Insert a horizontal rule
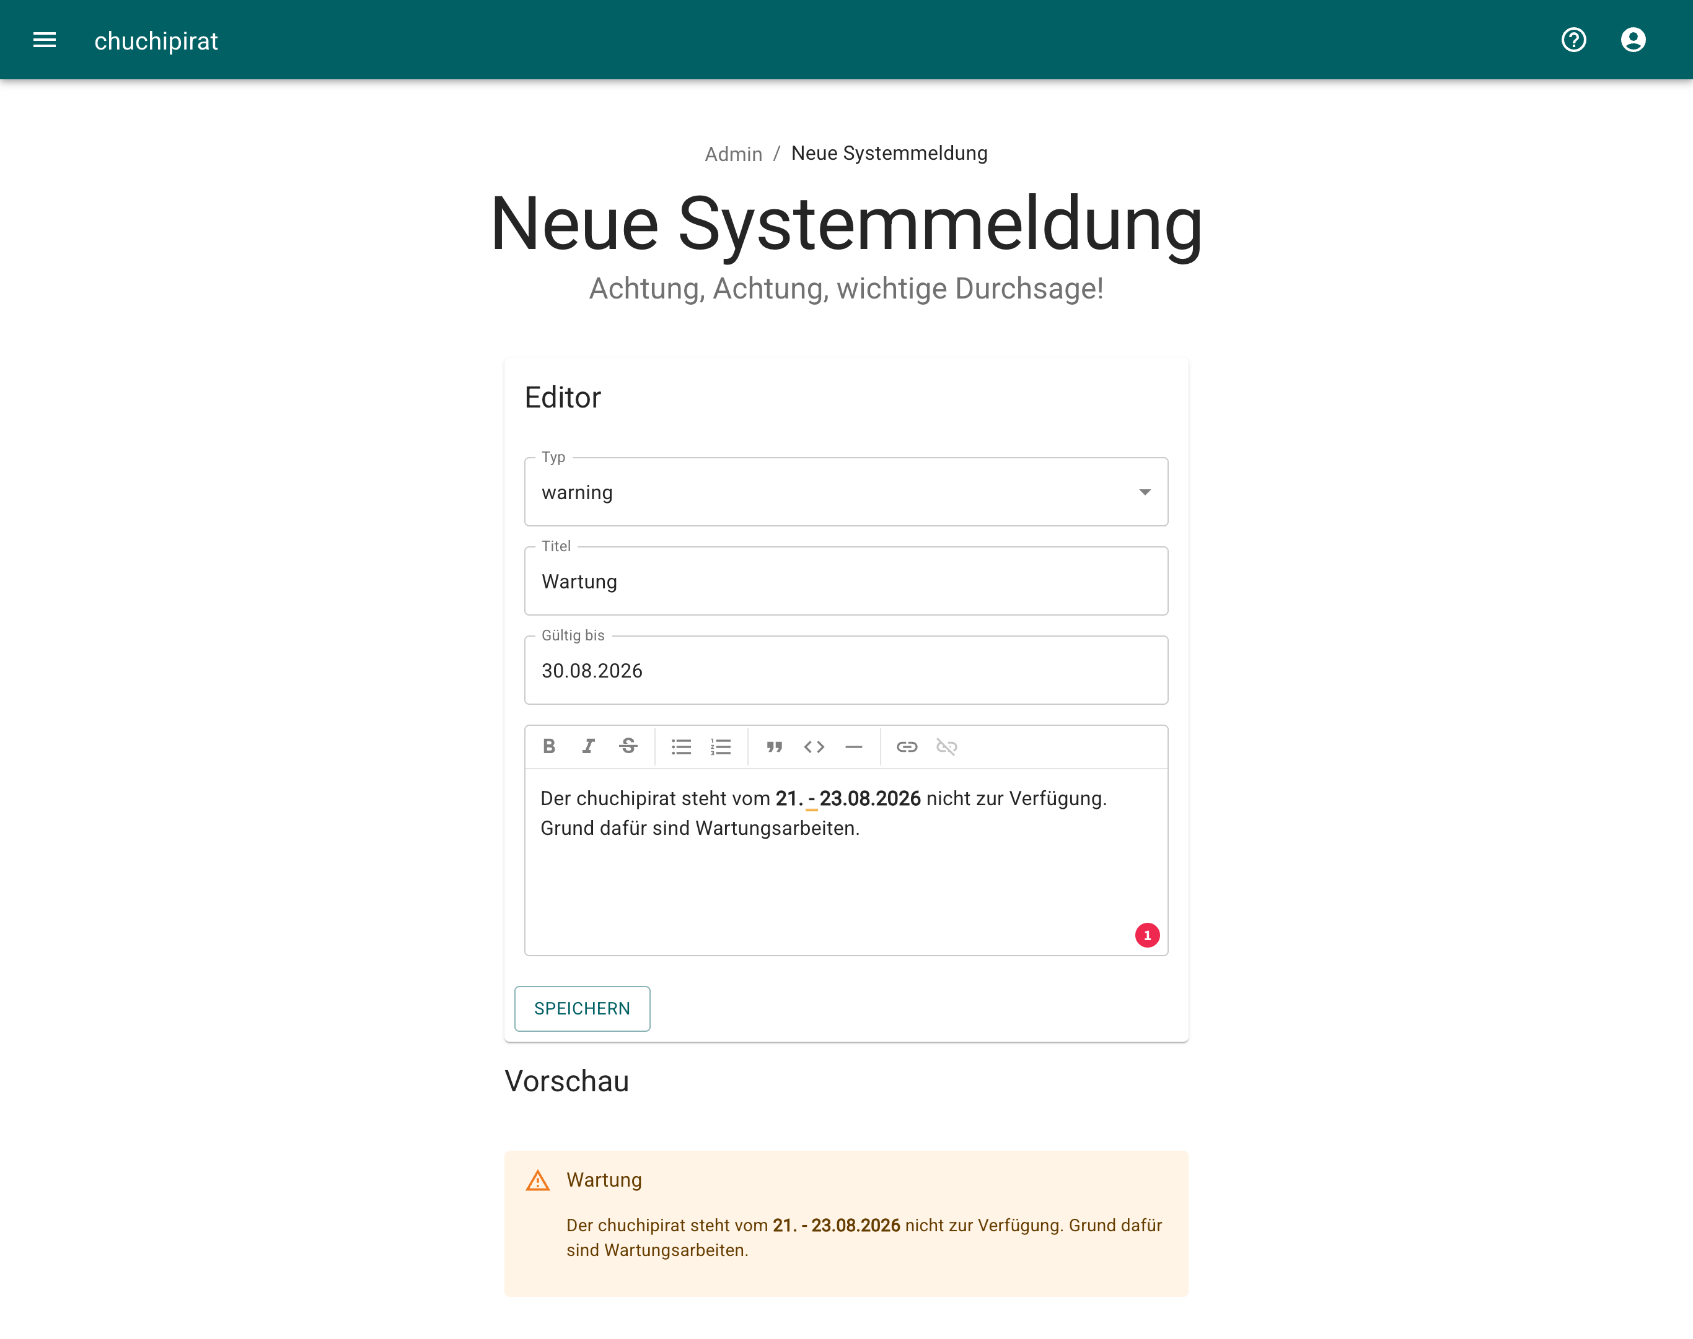1693x1339 pixels. point(853,746)
